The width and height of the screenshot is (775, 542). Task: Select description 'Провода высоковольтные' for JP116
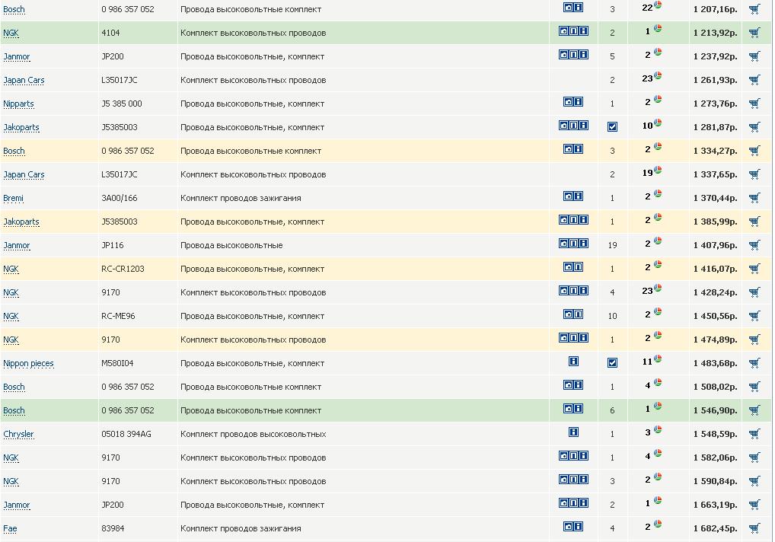(231, 245)
